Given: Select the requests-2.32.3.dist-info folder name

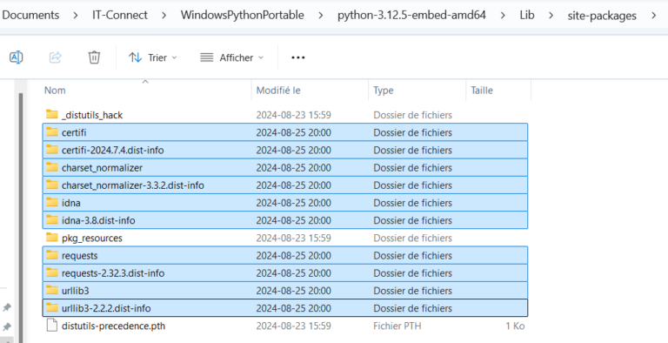Looking at the screenshot, I should (x=113, y=273).
